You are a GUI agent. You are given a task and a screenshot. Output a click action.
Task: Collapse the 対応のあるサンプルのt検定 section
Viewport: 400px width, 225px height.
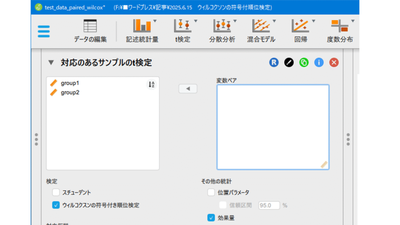tap(51, 62)
